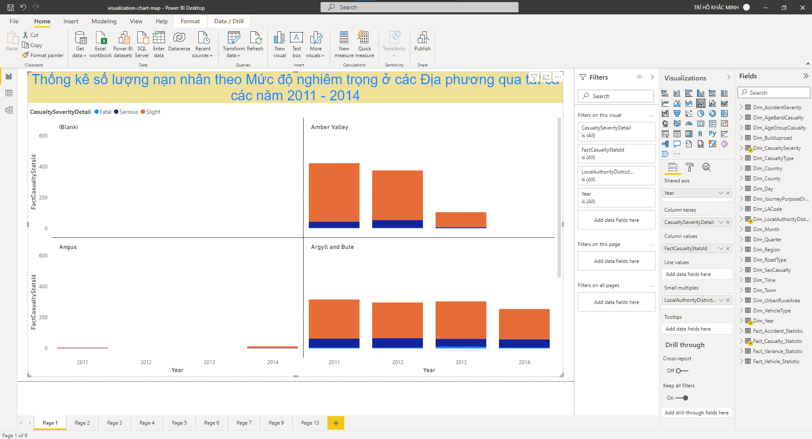Expand the Dim_Year table in Fields

tap(741, 321)
